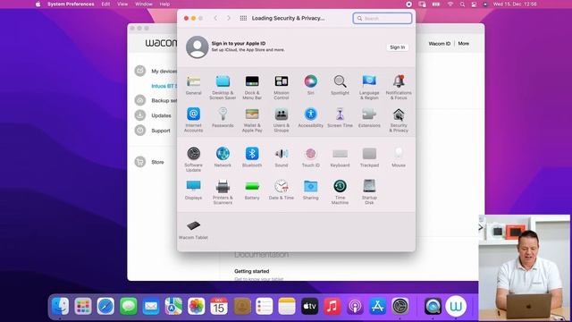The image size is (572, 322).
Task: Open Wallet & Apple Pay pane
Action: (252, 120)
